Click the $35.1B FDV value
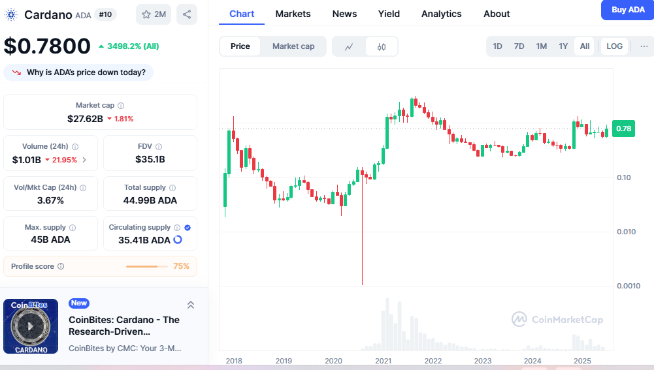This screenshot has height=370, width=654. [150, 159]
